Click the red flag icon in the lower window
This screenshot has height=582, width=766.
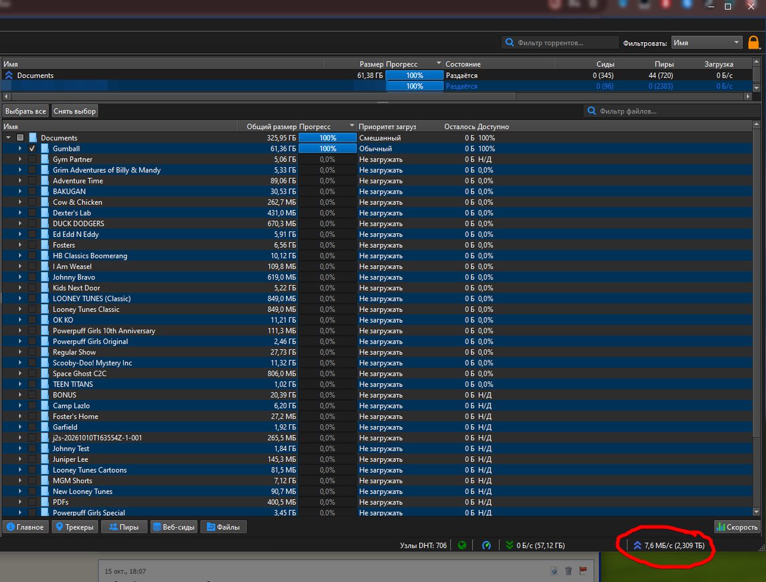point(583,571)
